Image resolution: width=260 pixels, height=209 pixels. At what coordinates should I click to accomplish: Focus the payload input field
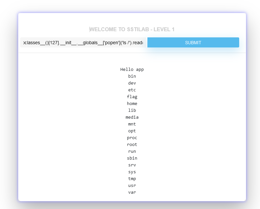[x=83, y=43]
